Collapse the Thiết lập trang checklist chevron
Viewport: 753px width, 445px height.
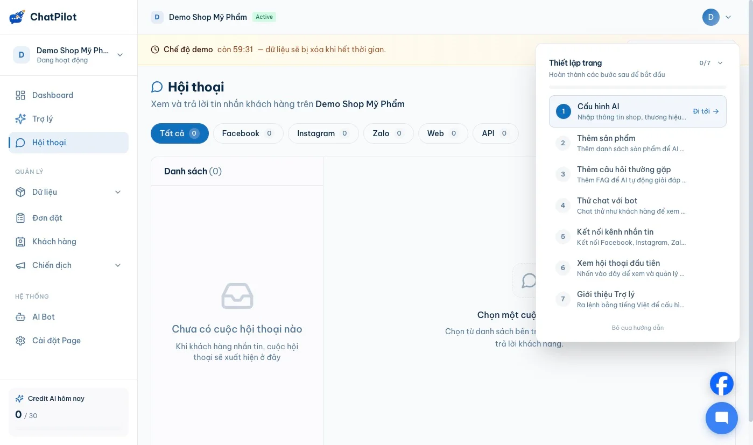(720, 63)
